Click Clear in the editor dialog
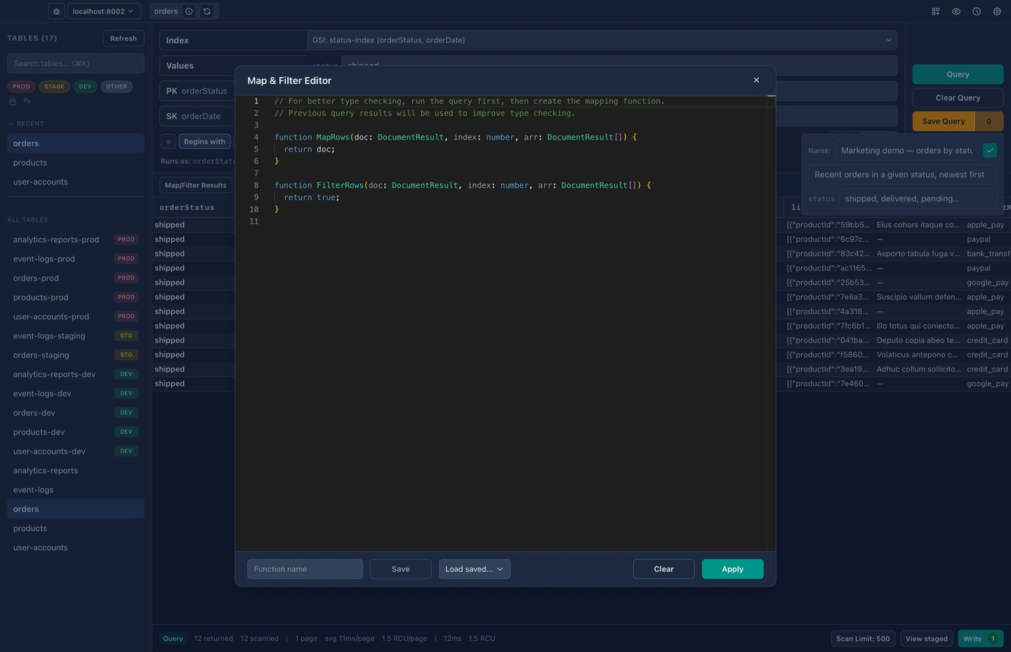 663,569
